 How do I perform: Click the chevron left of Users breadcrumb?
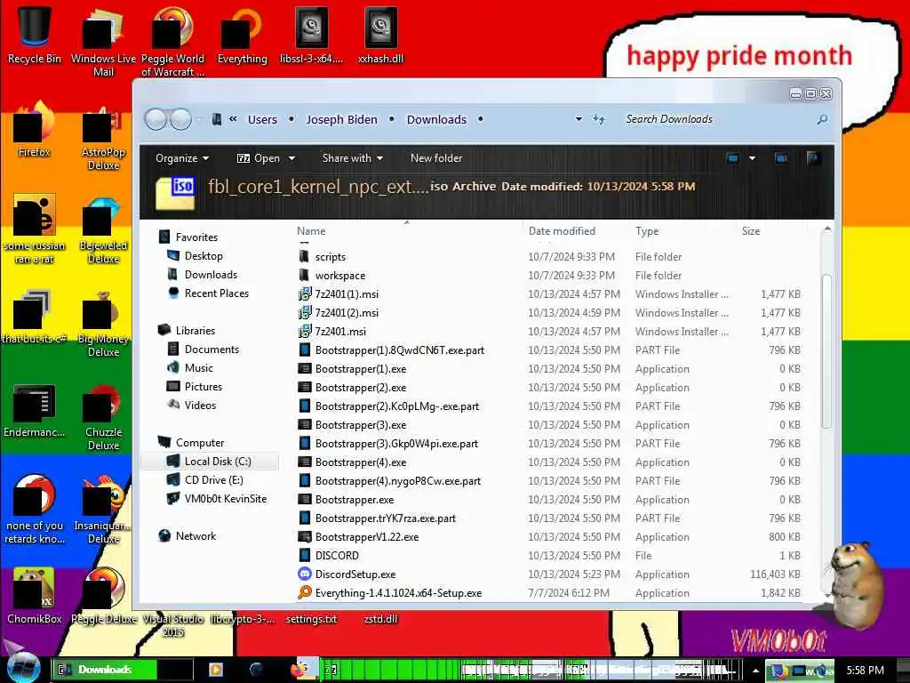[233, 119]
